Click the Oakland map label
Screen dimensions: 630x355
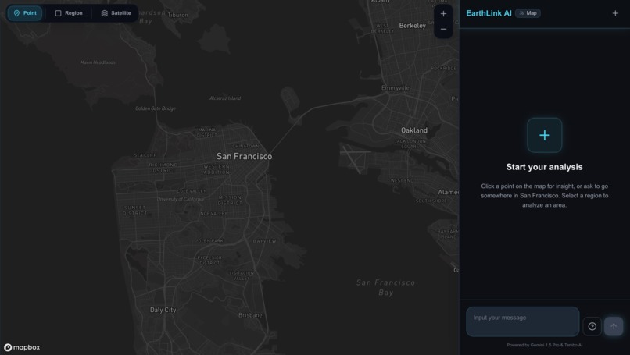click(414, 130)
